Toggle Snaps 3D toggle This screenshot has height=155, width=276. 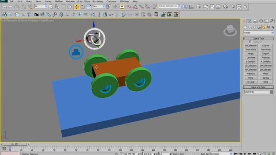[x=129, y=7]
